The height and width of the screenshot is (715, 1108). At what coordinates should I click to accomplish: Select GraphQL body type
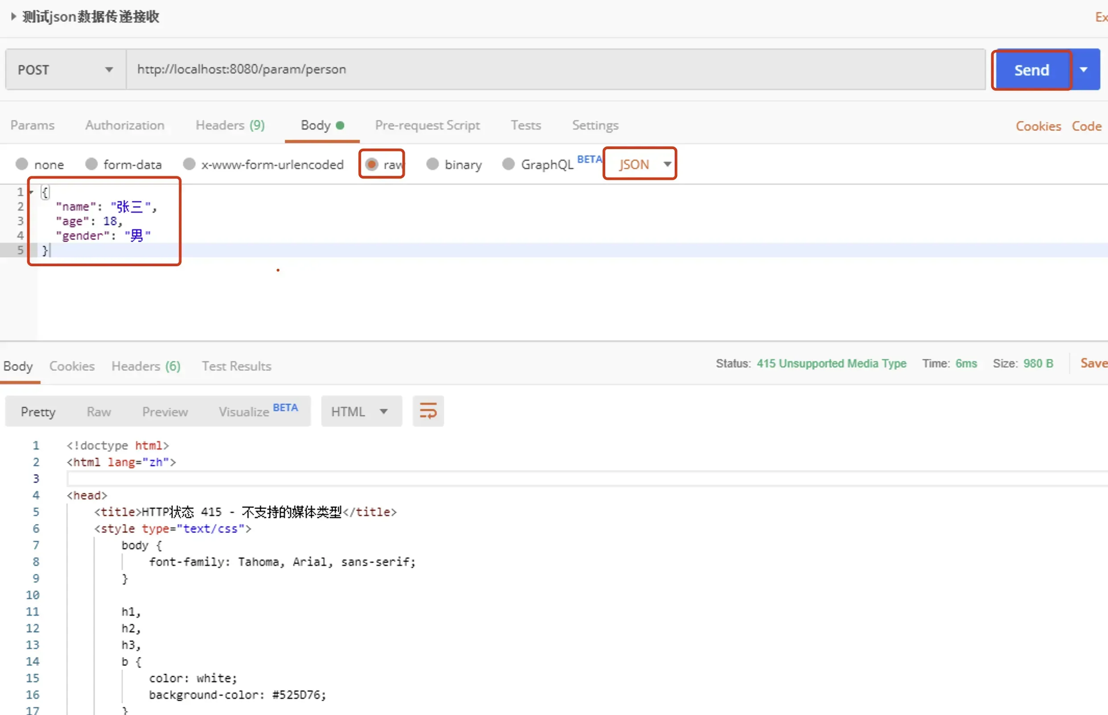click(509, 164)
